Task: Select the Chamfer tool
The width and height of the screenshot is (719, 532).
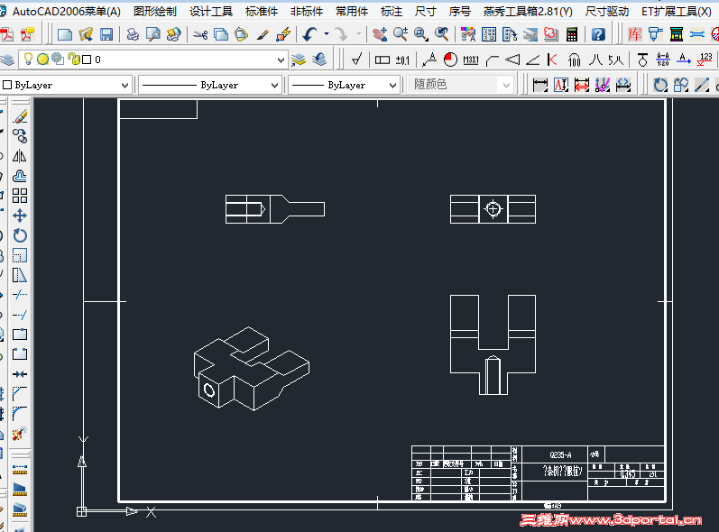Action: (20, 394)
